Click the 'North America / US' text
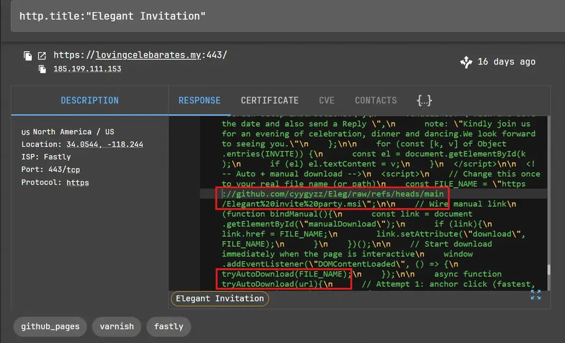The image size is (565, 343). coord(73,132)
